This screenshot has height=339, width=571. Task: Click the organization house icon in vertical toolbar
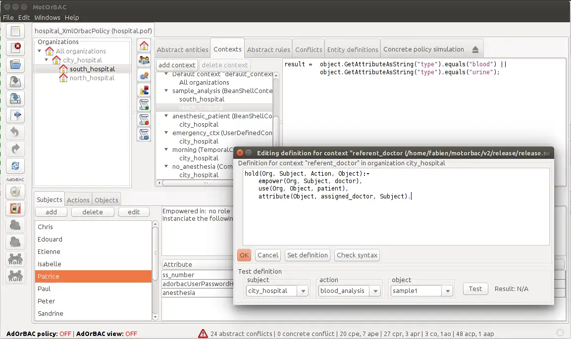(144, 46)
